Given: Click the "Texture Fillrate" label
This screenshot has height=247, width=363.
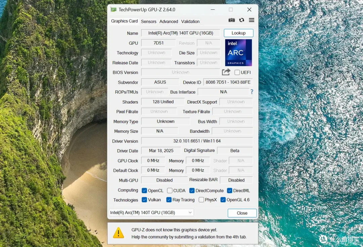Looking at the screenshot, I should (196, 112).
